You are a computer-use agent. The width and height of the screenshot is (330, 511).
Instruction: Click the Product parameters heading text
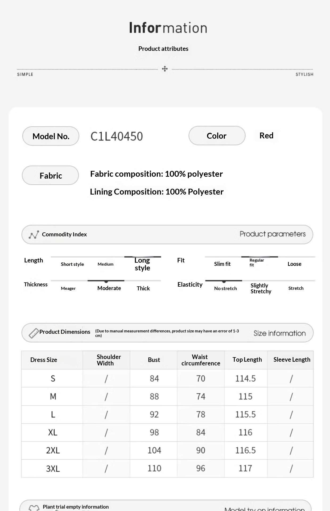tap(273, 234)
